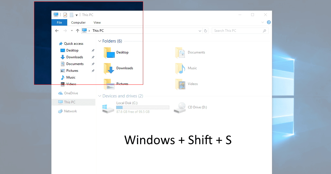Select the OneDrive cloud icon in the sidebar

(60, 93)
